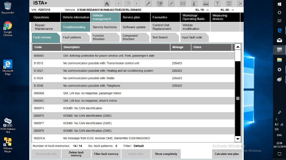
Task: Open Workshop/Operating fluids tab
Action: click(195, 17)
